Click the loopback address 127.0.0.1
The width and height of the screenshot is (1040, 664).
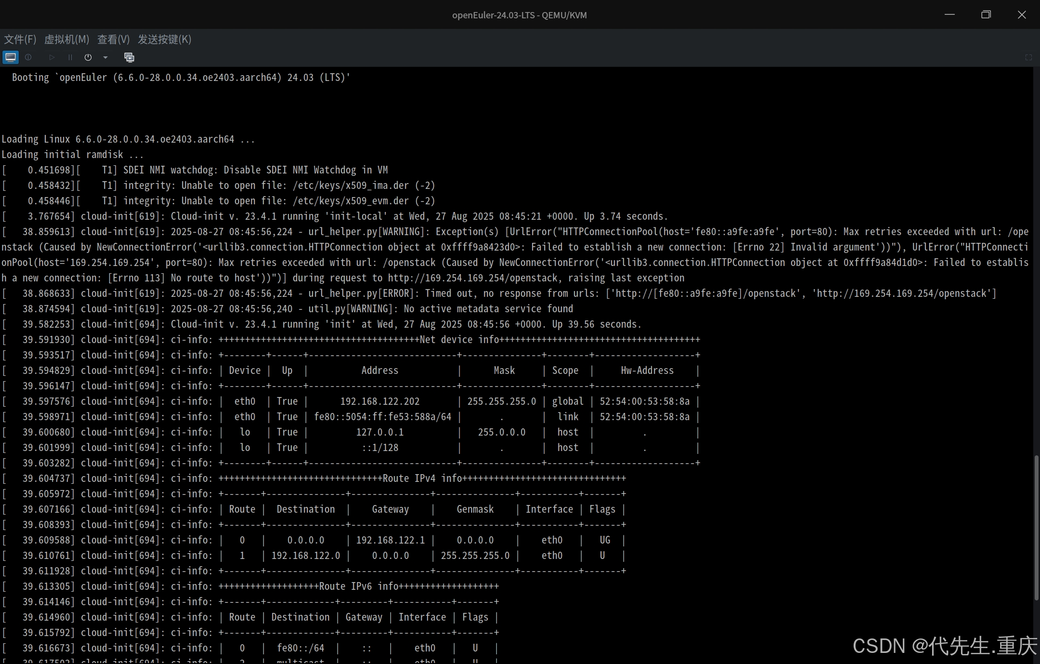(x=380, y=432)
